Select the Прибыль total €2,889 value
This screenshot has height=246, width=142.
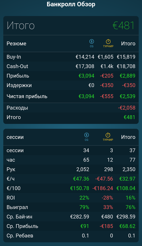tap(127, 76)
